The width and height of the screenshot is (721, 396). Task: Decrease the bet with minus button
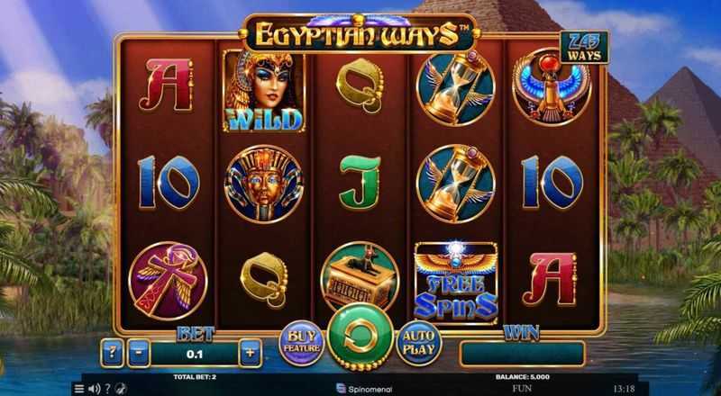139,354
